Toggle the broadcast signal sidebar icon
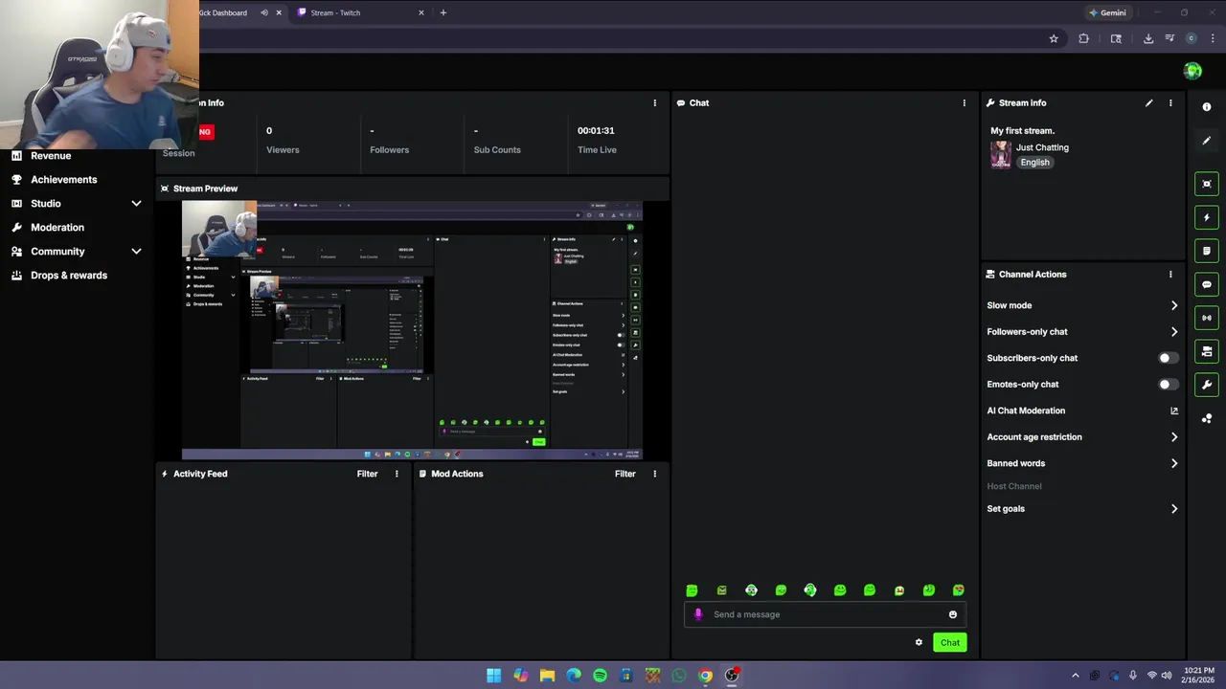1226x689 pixels. (x=1207, y=318)
